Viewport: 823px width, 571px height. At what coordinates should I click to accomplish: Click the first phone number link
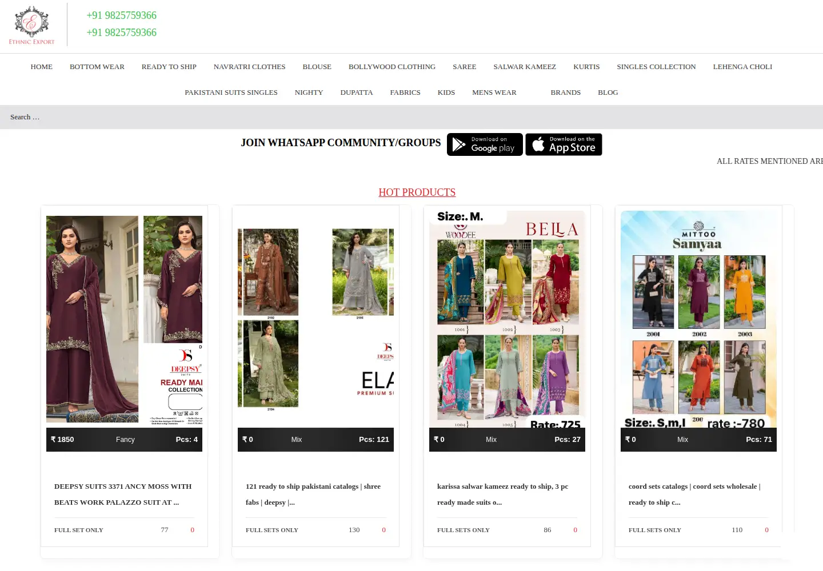(122, 15)
